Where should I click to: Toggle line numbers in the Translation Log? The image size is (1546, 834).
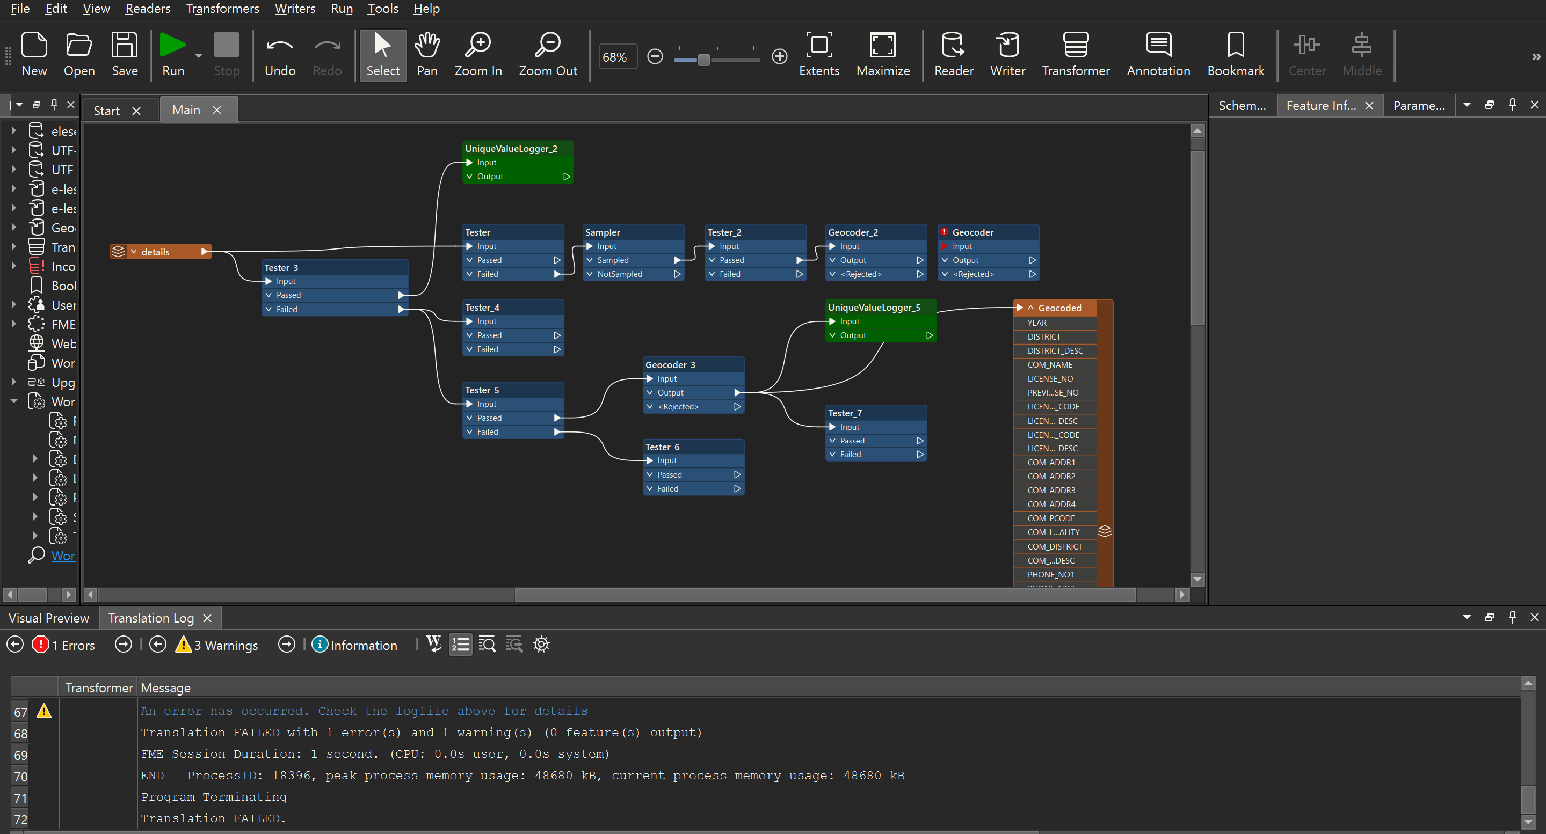click(460, 645)
